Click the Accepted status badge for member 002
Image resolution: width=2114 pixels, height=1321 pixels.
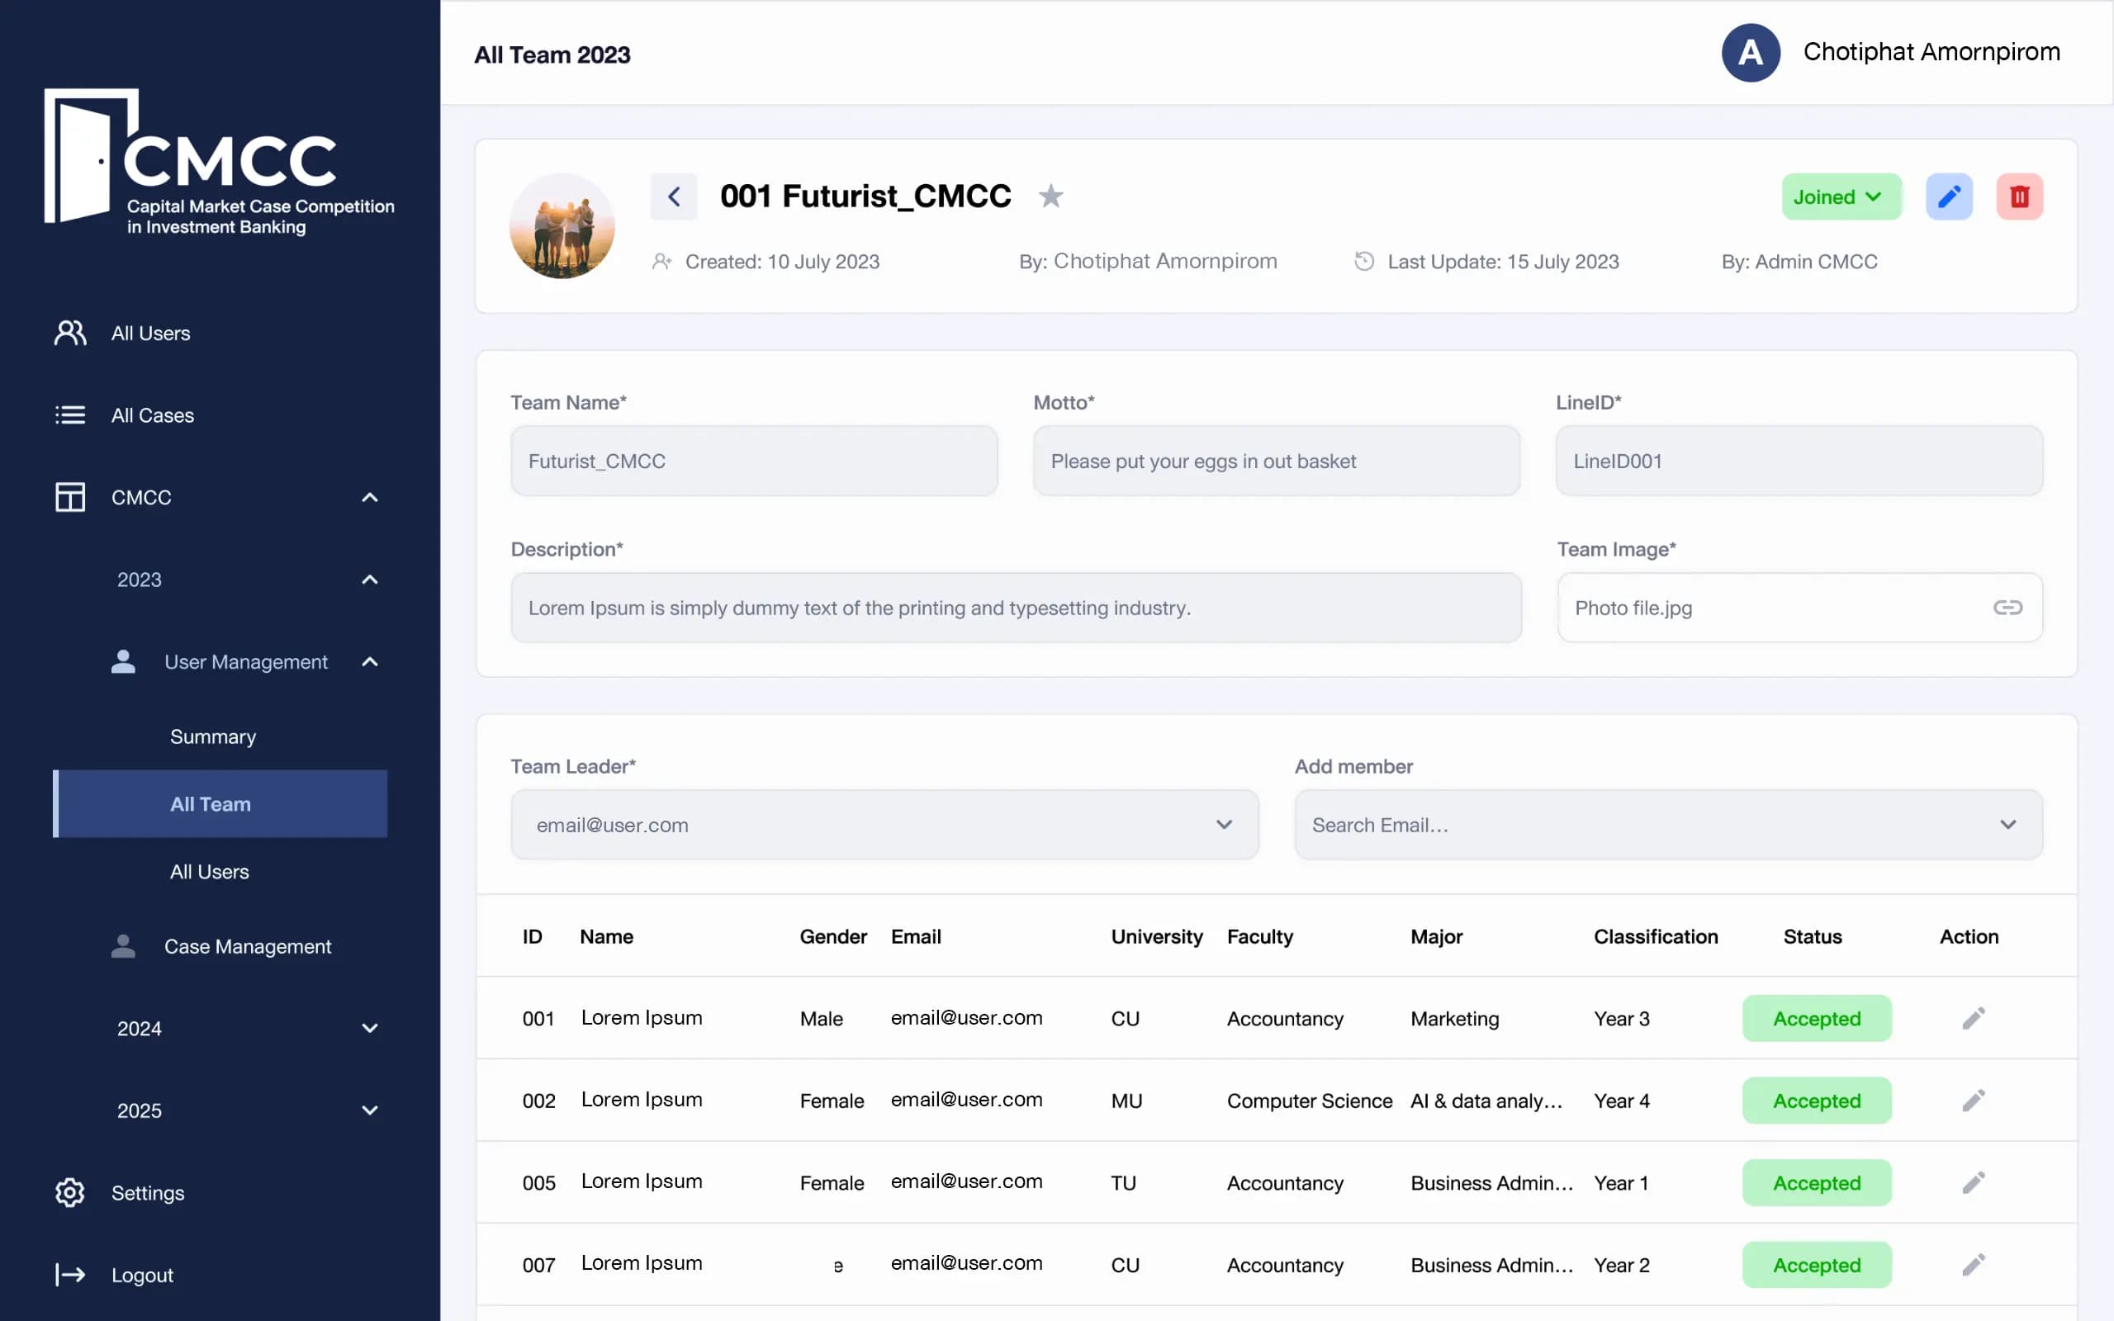1816,1100
